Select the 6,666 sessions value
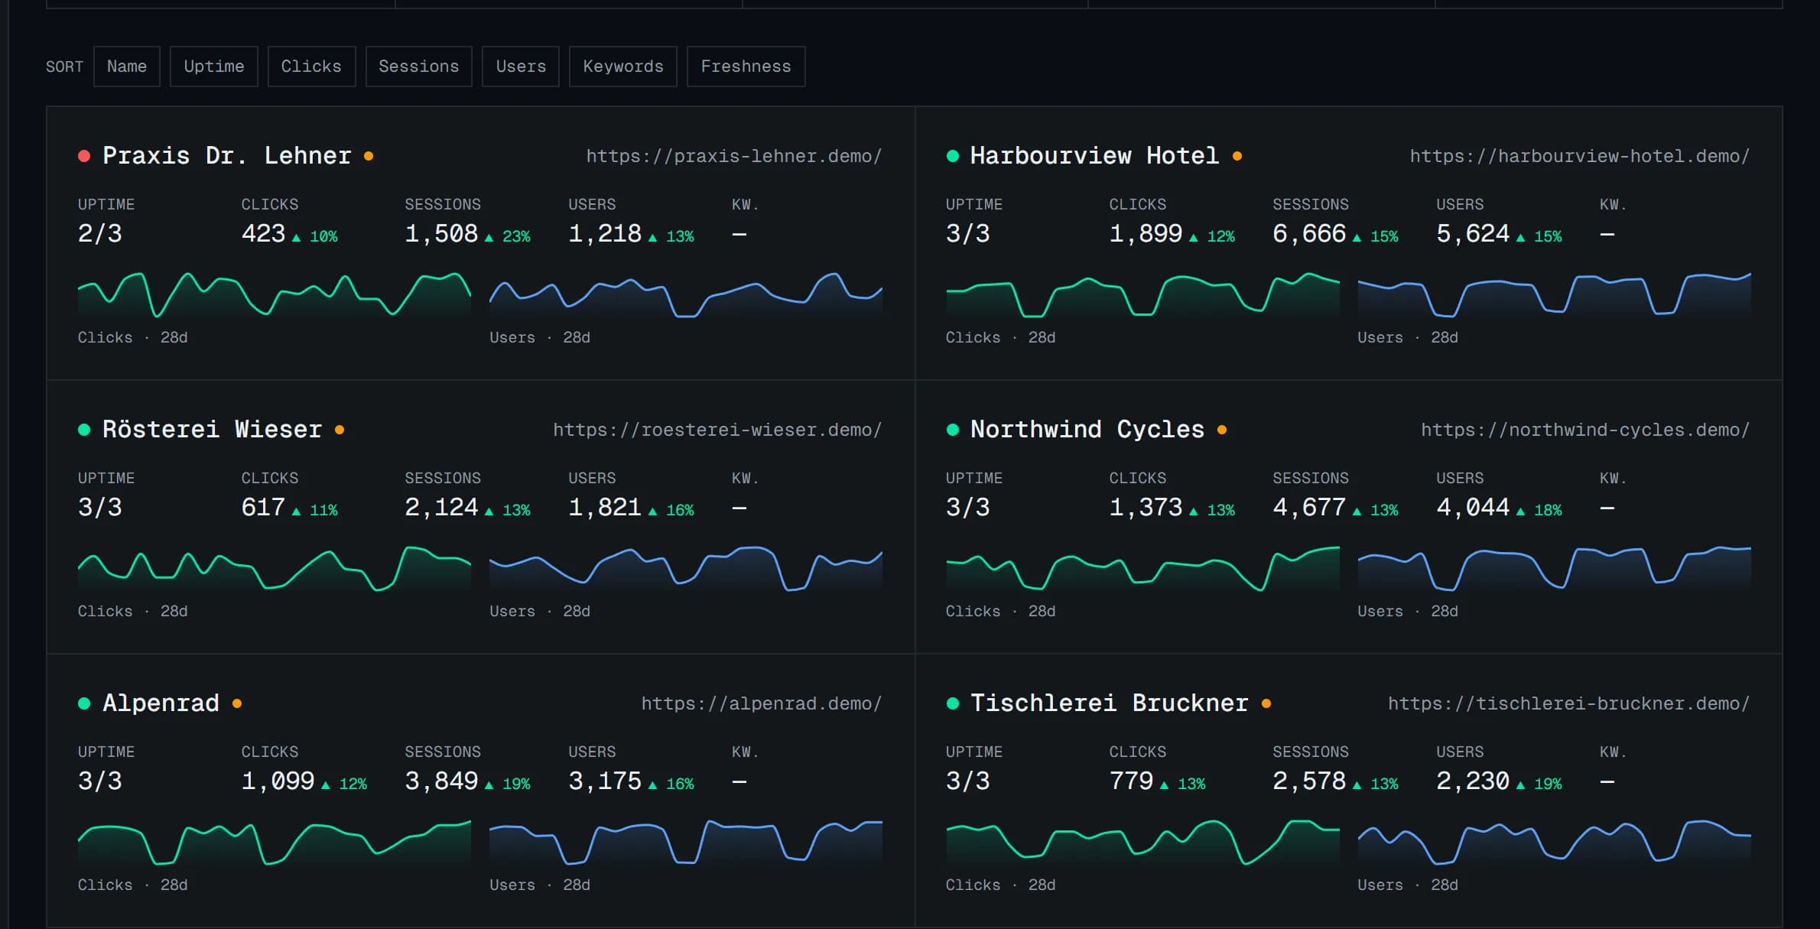Image resolution: width=1820 pixels, height=929 pixels. 1309,233
